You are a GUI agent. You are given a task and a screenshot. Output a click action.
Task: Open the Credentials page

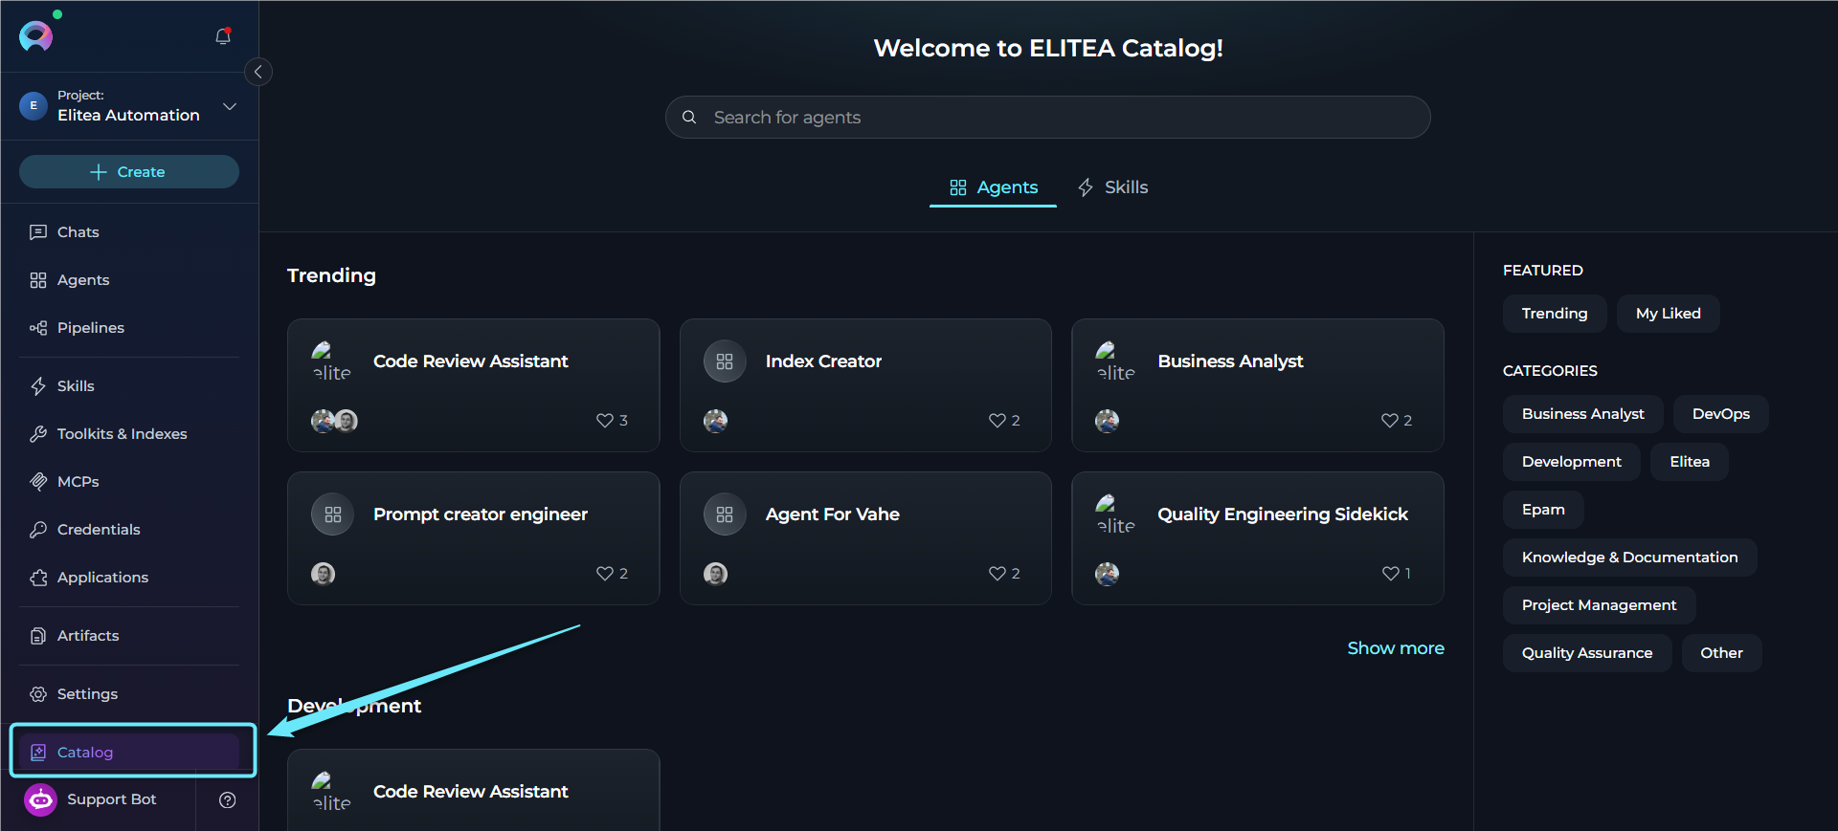129,530
